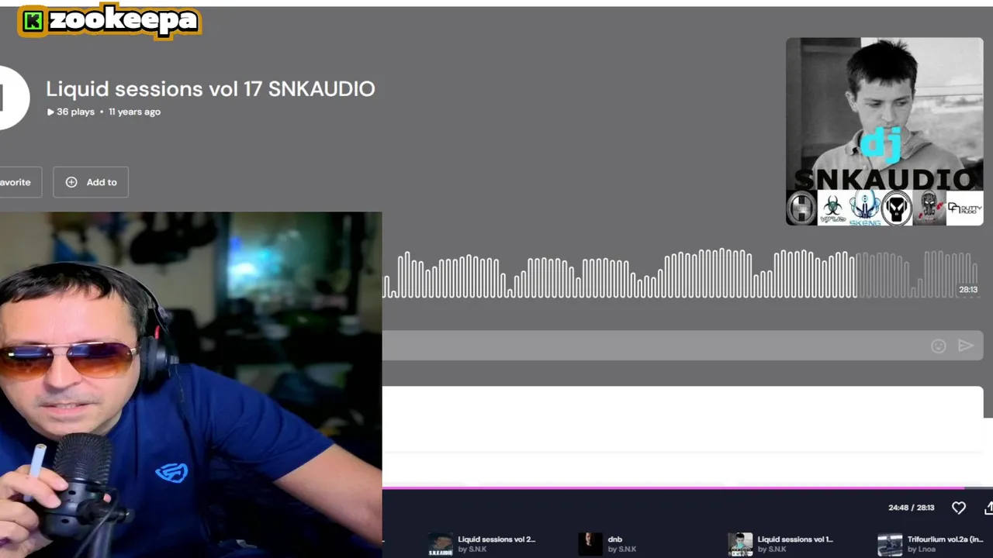Click the 28:13 duration on waveform
993x558 pixels.
(x=968, y=290)
